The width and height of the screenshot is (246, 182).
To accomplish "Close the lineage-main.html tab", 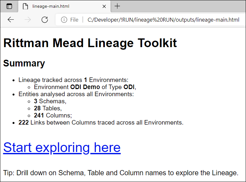I will click(x=104, y=6).
